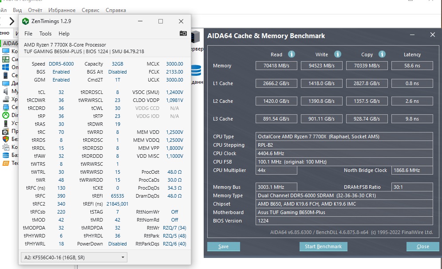Open memory module dropdown A2: KF556C40-16
This screenshot has width=442, height=269.
coord(74,257)
